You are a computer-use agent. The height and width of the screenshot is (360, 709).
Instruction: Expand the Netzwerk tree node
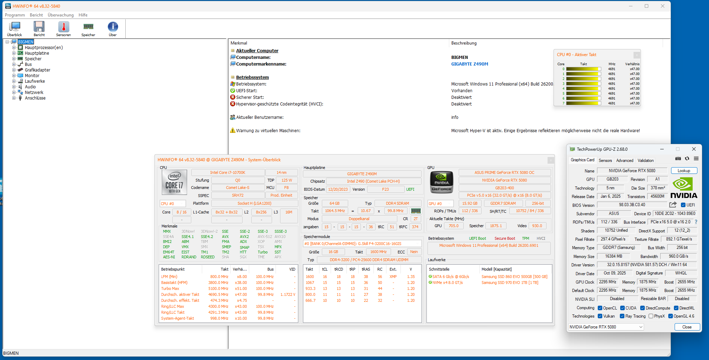coord(14,93)
